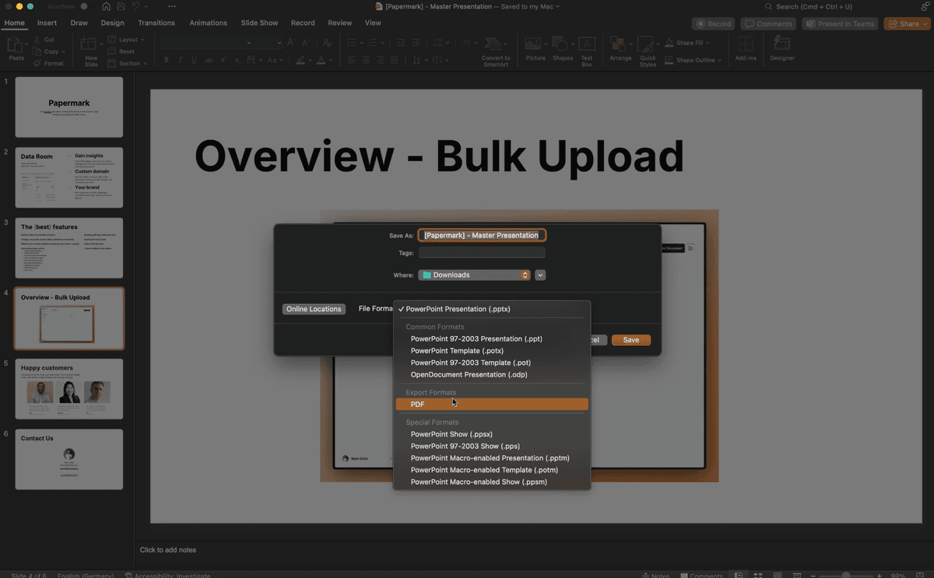Toggle bold formatting in the ribbon
The image size is (934, 578).
pos(166,60)
